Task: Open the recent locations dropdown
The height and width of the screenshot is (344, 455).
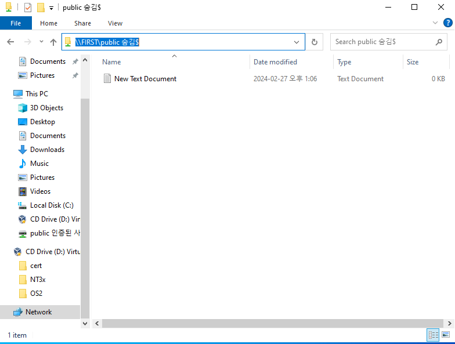Action: point(42,42)
